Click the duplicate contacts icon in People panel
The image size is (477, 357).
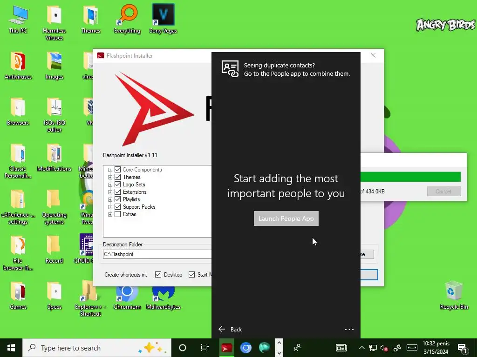[x=230, y=69]
